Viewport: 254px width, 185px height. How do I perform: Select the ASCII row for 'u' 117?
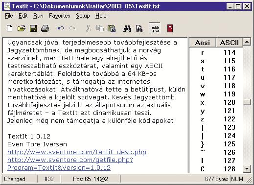216,77
